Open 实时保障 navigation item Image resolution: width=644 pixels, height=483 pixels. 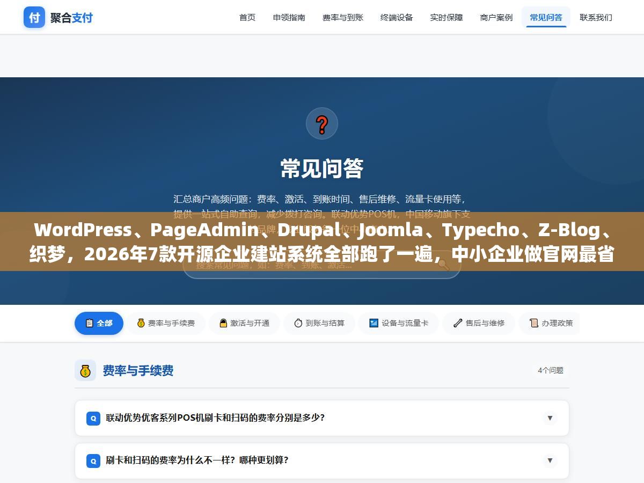point(447,17)
